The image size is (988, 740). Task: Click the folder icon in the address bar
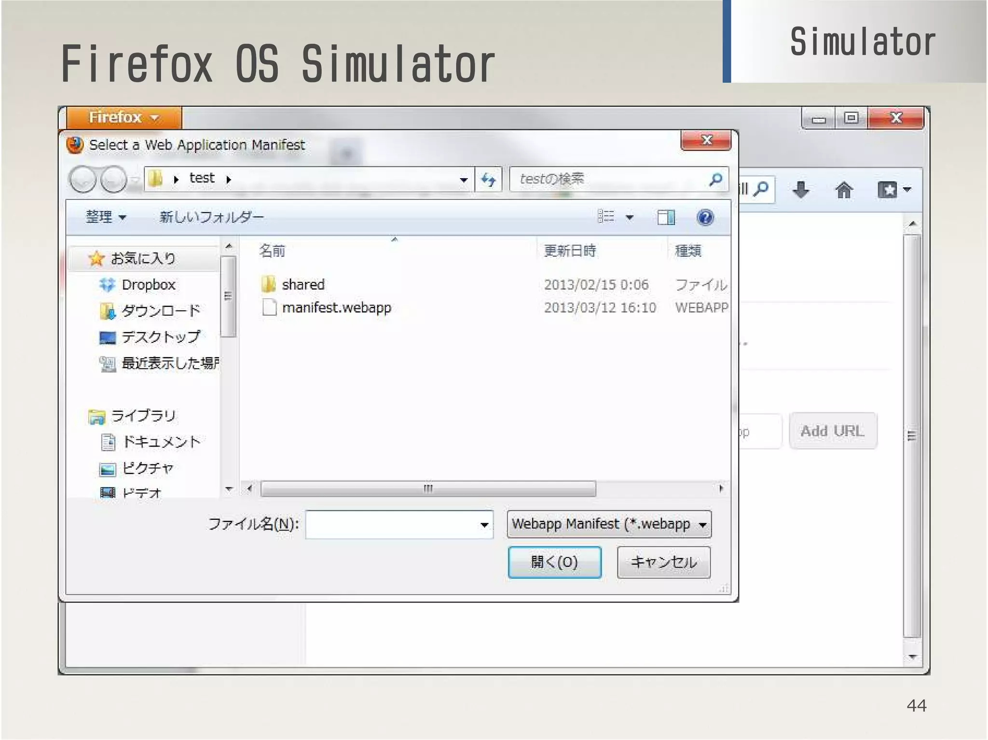pyautogui.click(x=155, y=179)
